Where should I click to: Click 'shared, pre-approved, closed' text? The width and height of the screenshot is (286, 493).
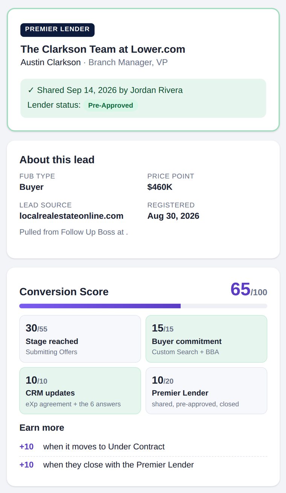coord(195,404)
